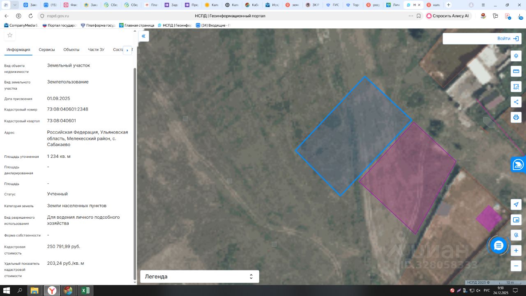This screenshot has width=526, height=296.
Task: Expand the Легенда legend panel
Action: [x=200, y=277]
